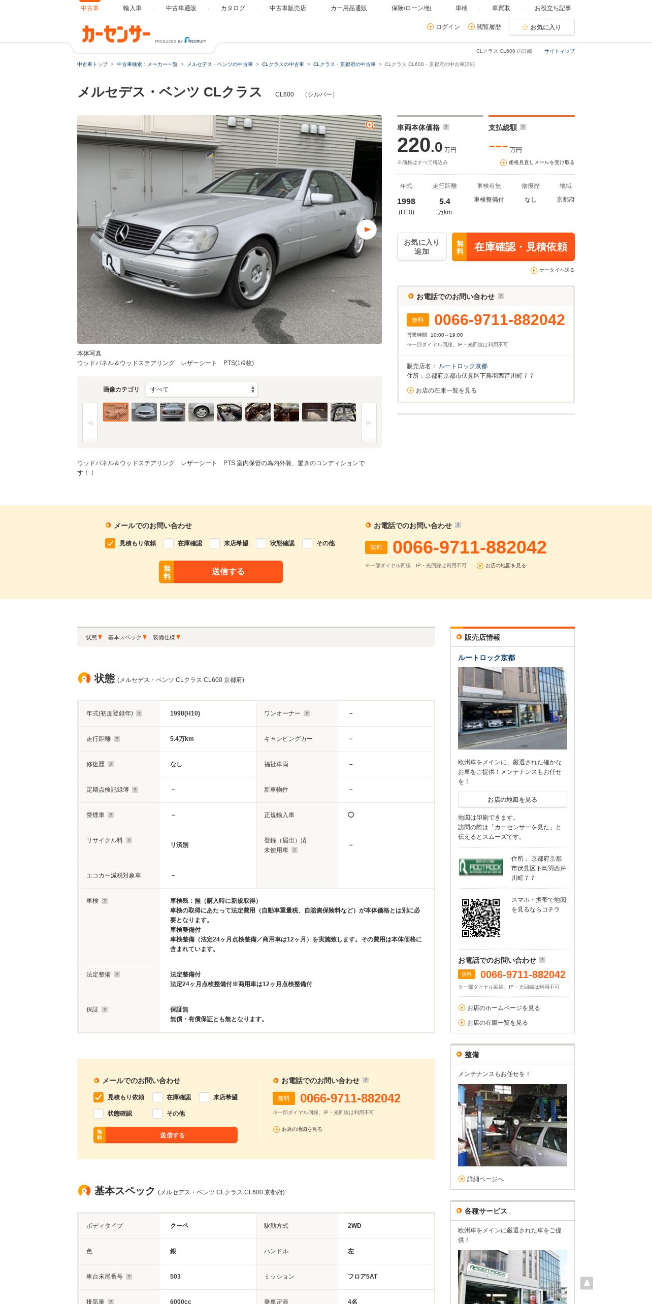The image size is (652, 1304).
Task: Open 輸入車 top navigation tab
Action: (x=133, y=8)
